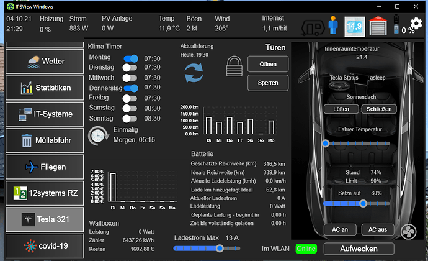Turn off Montag climate timer
The width and height of the screenshot is (428, 261).
point(131,58)
